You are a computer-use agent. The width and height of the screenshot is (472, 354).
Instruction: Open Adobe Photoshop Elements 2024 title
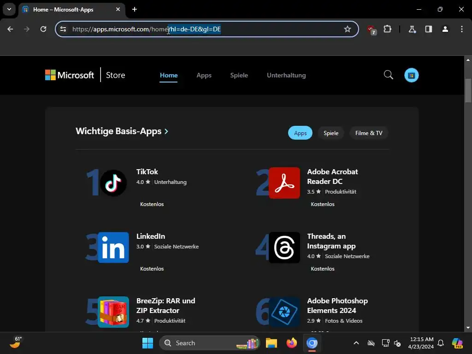tap(337, 306)
